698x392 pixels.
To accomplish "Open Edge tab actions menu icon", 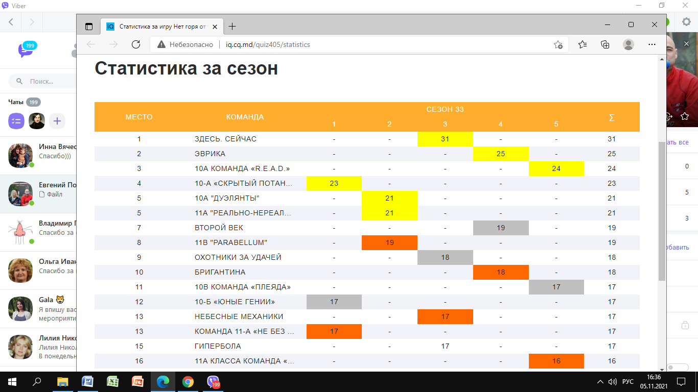I will click(x=89, y=27).
